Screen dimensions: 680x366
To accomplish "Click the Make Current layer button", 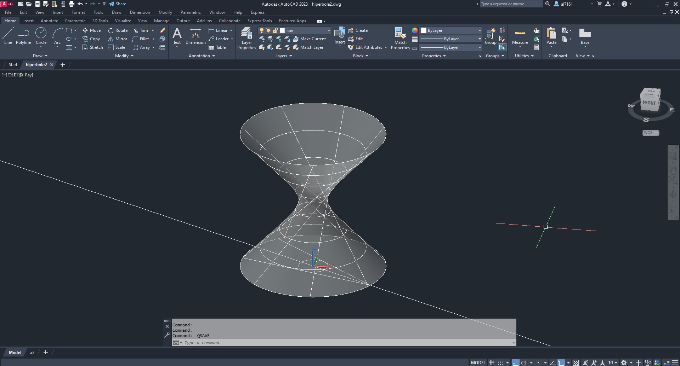I will tap(309, 39).
